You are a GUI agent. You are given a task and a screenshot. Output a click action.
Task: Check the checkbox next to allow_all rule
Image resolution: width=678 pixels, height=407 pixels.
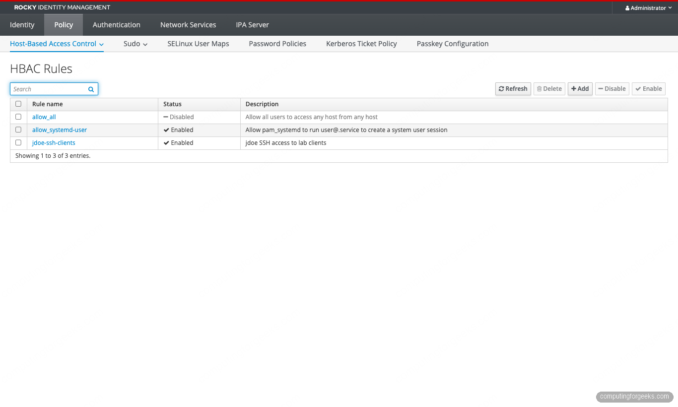[18, 117]
